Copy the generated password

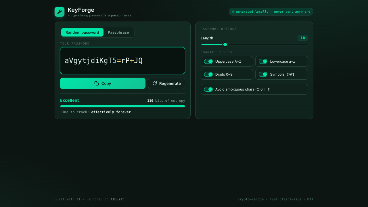click(x=103, y=83)
